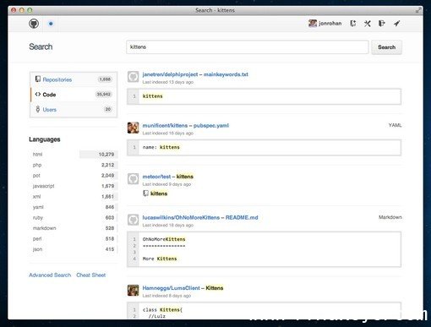Filter results by php language
Image resolution: width=431 pixels, height=327 pixels.
click(x=74, y=165)
